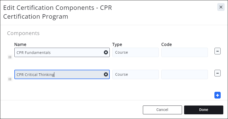Clear the CPR Fundamentals name field

pos(106,52)
